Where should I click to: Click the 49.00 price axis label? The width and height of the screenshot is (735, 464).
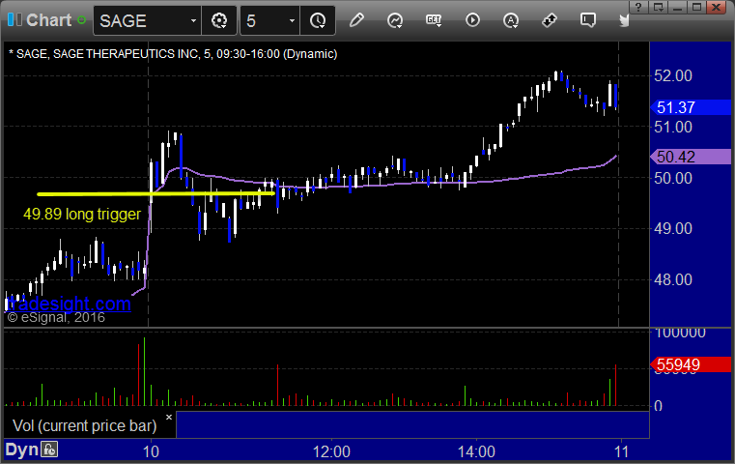pyautogui.click(x=672, y=228)
